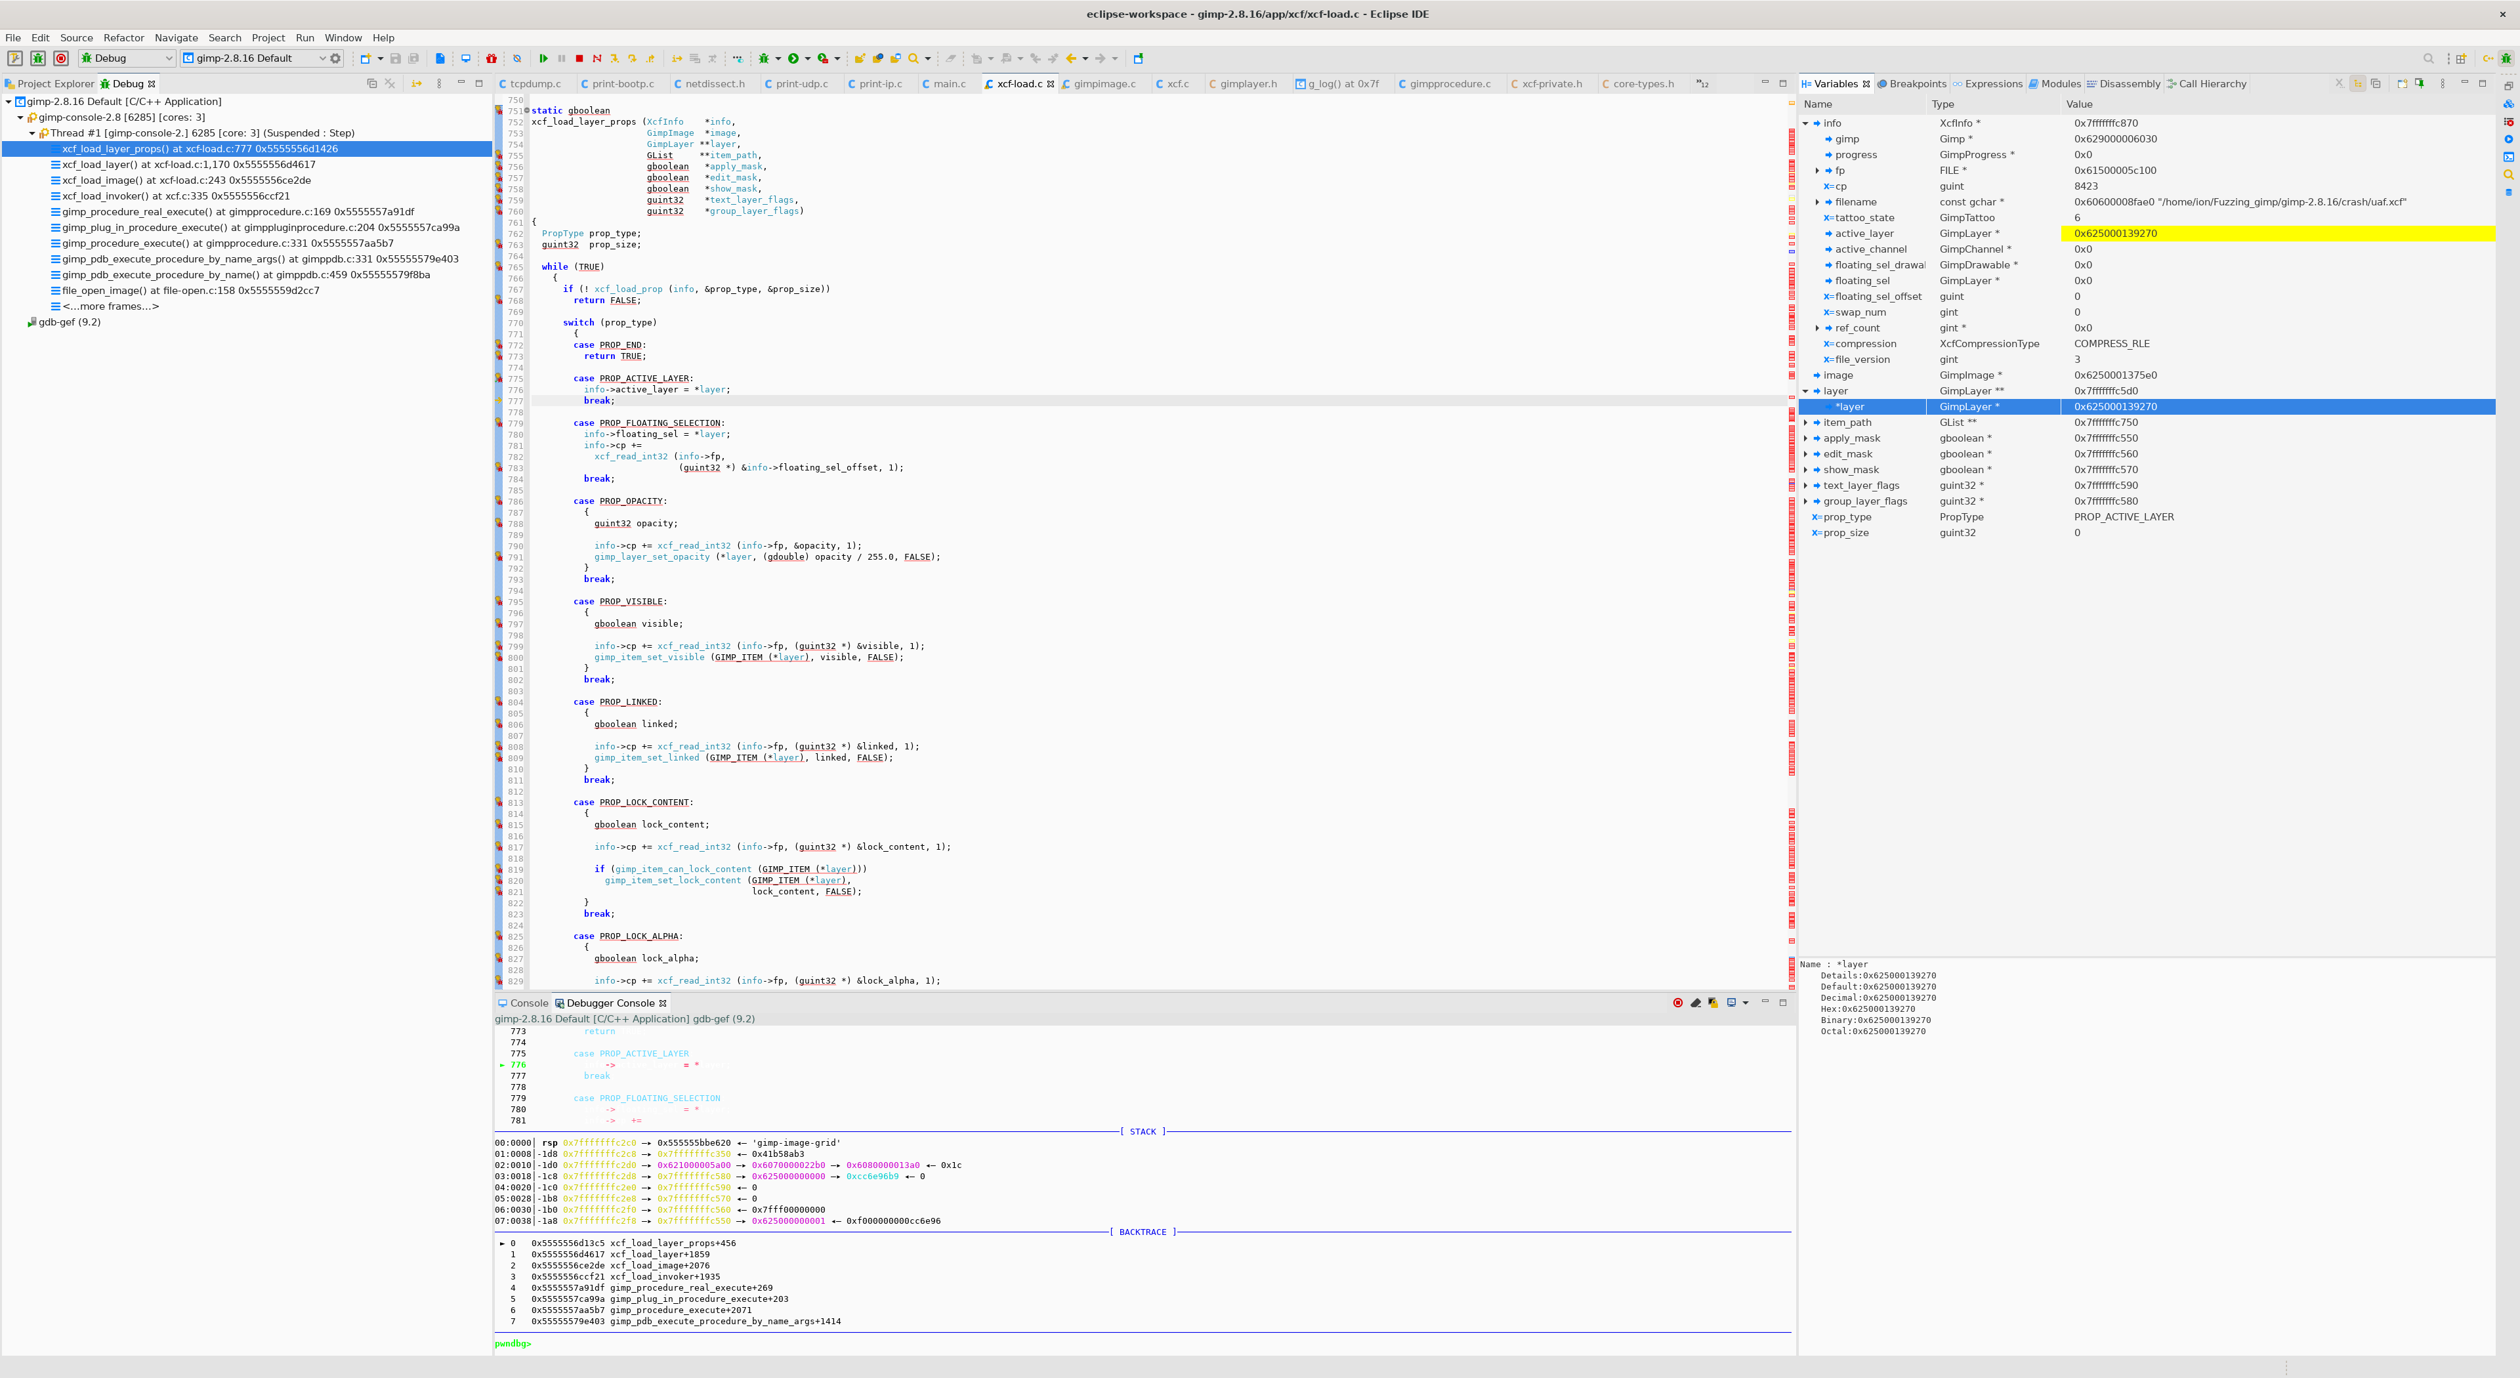Click the red Stop launch icon
Image resolution: width=2520 pixels, height=1378 pixels.
60,58
